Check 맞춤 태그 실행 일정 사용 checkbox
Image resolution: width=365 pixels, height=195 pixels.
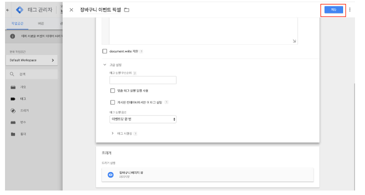[x=112, y=91]
